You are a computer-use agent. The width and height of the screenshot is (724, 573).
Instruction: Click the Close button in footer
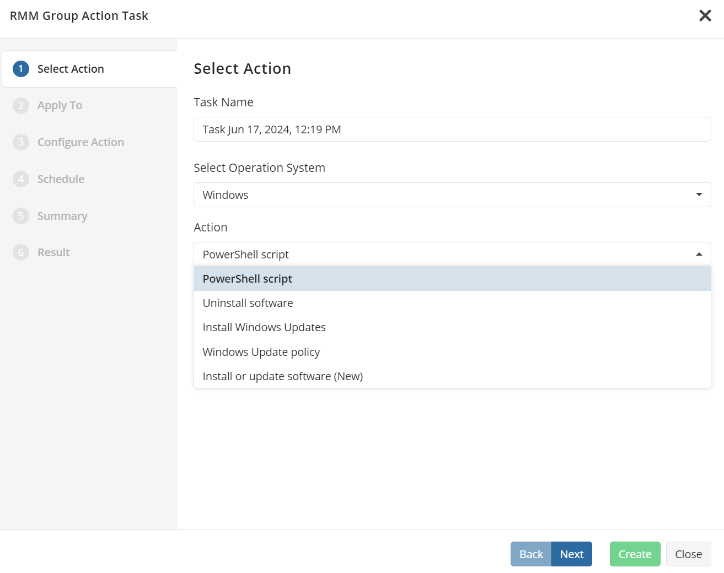(688, 554)
